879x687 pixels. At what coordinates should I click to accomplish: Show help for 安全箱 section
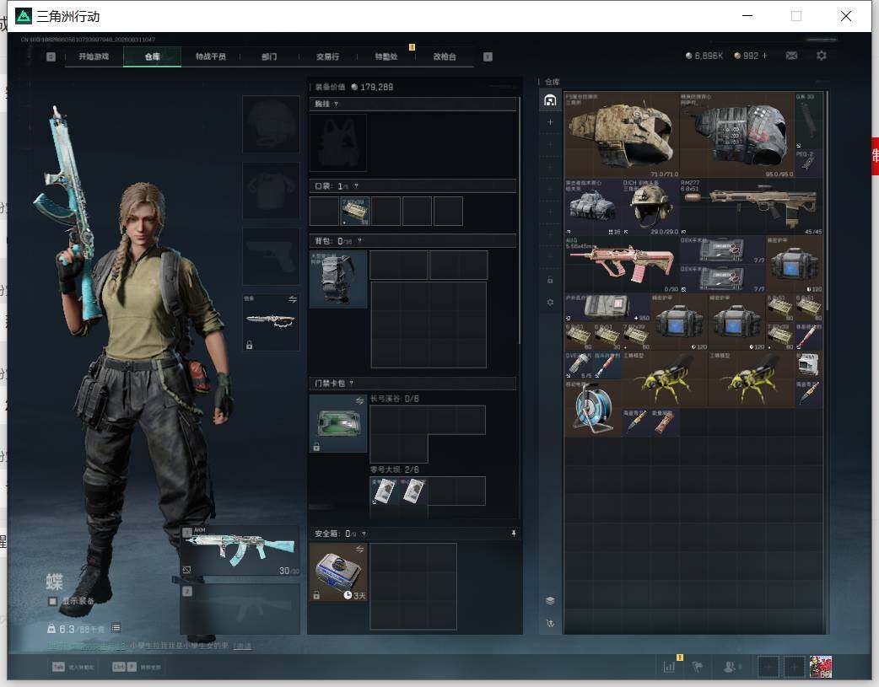(x=364, y=534)
